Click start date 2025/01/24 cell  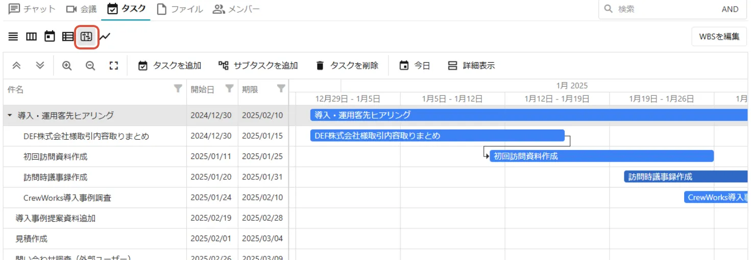[211, 197]
